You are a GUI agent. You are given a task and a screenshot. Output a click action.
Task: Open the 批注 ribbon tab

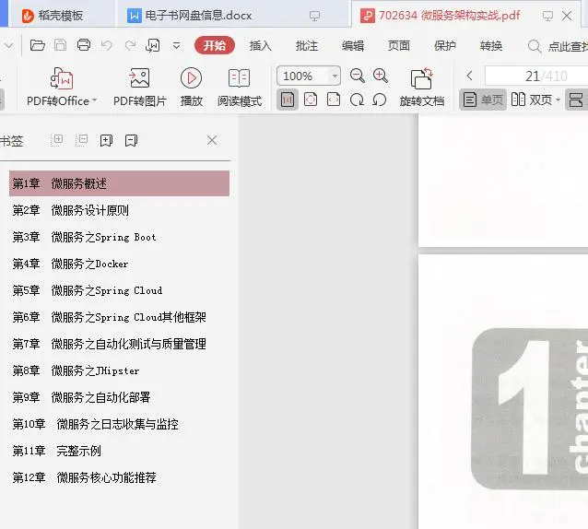pos(307,46)
